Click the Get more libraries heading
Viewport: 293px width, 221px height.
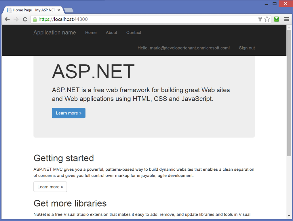click(x=70, y=203)
